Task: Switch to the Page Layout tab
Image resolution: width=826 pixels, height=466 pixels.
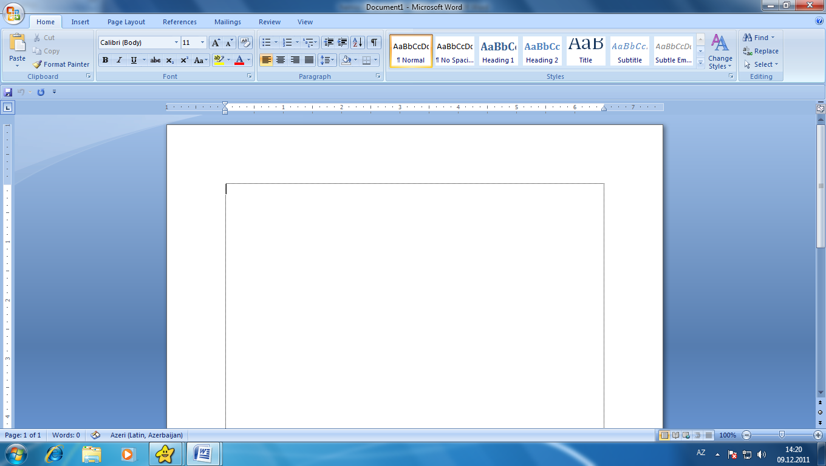Action: point(126,22)
